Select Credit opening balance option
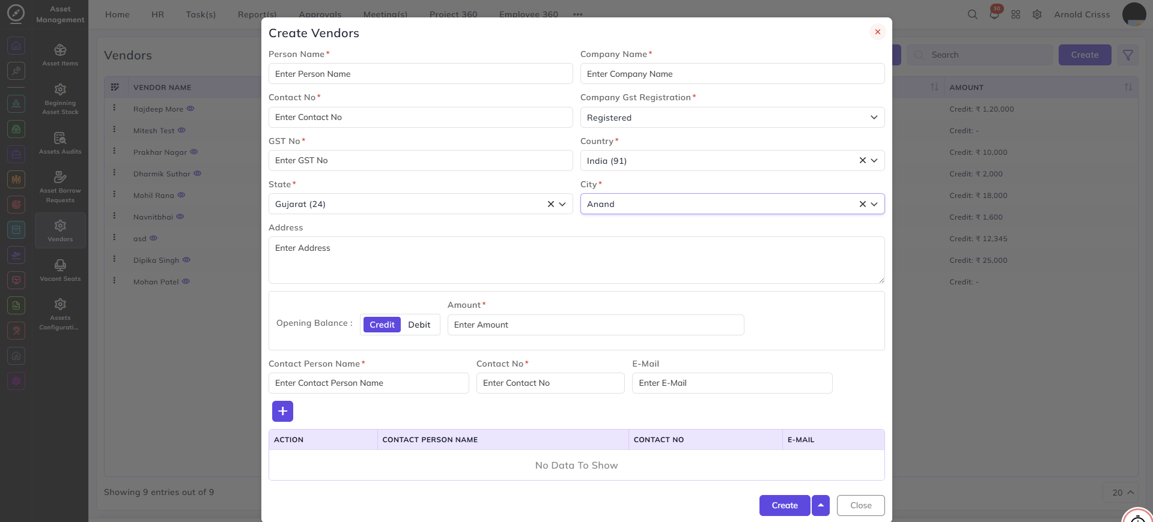The width and height of the screenshot is (1153, 522). (382, 325)
